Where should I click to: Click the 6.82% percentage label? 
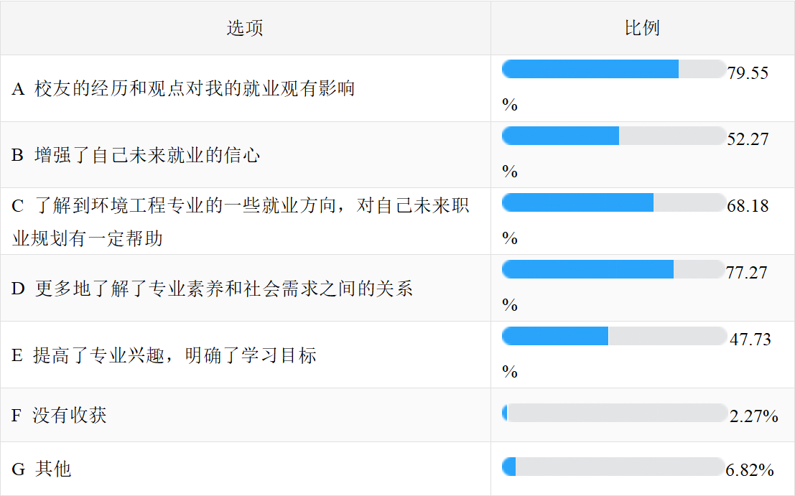(750, 470)
